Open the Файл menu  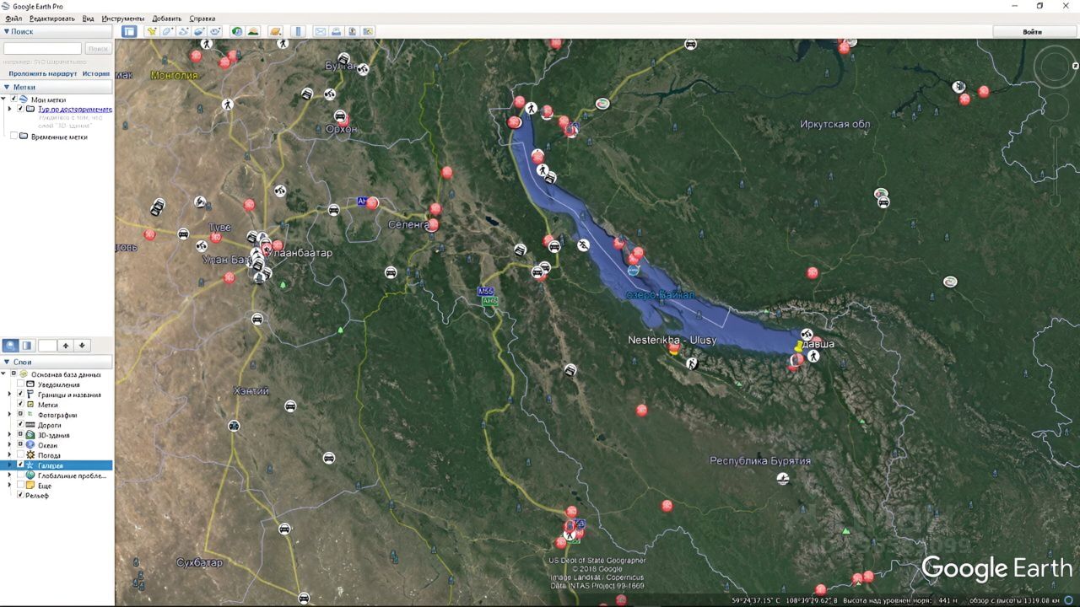coord(13,19)
